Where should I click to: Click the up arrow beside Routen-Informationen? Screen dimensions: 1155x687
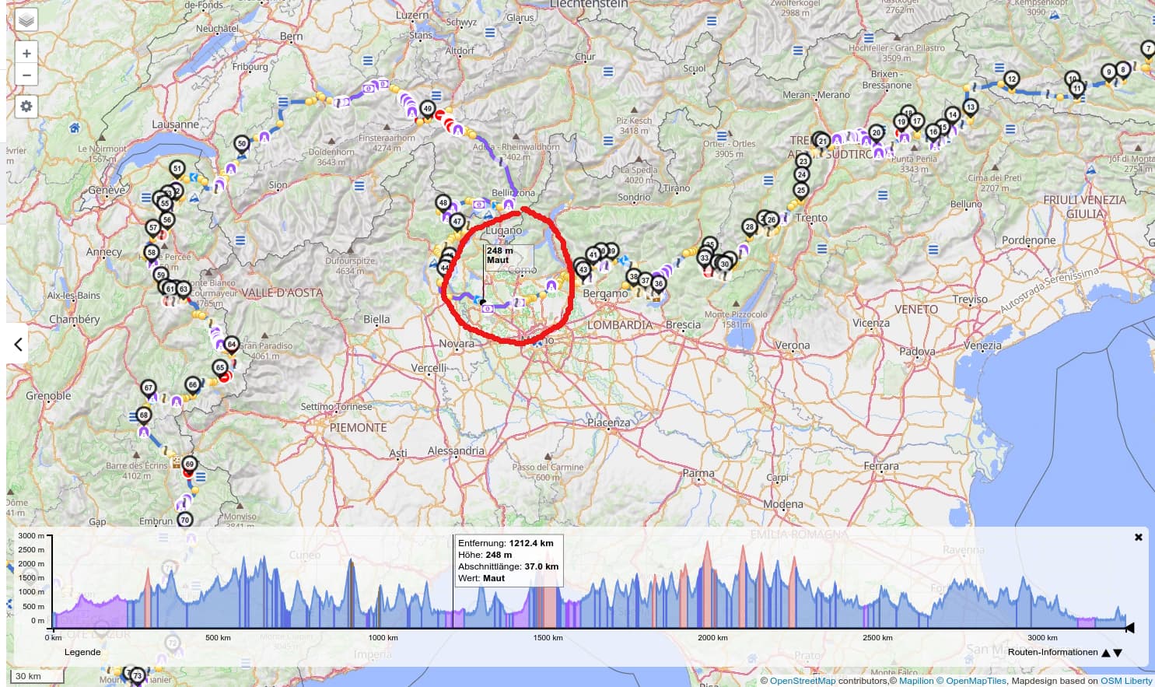[1105, 653]
